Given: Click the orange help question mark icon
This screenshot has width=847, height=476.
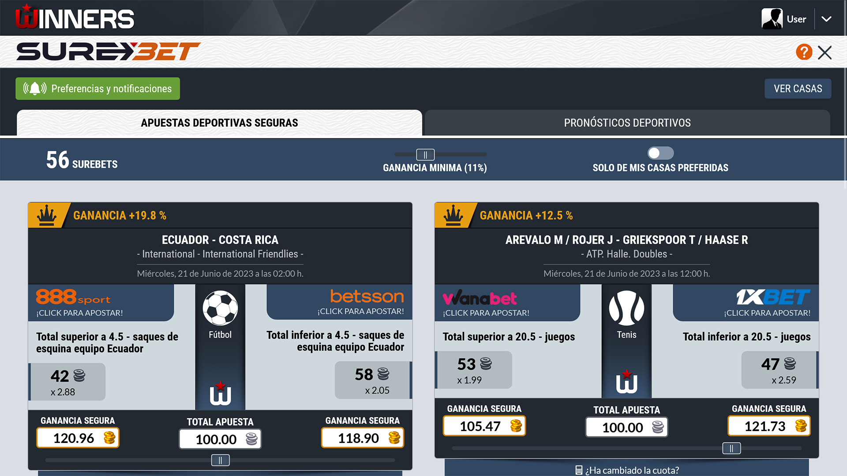Looking at the screenshot, I should point(804,52).
